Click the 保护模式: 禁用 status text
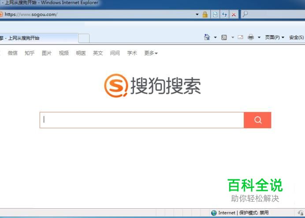The image size is (305, 218). [x=254, y=213]
